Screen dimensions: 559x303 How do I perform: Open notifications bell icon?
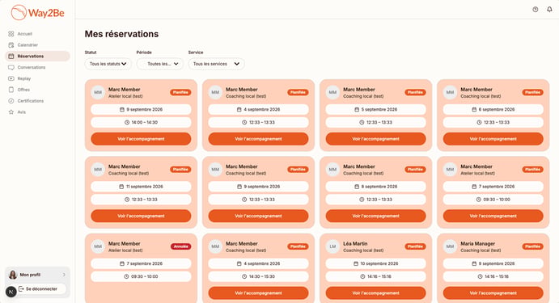click(549, 10)
